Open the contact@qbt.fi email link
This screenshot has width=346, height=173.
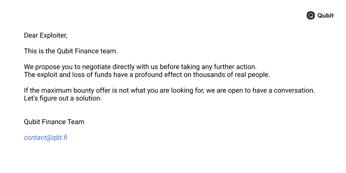(46, 138)
